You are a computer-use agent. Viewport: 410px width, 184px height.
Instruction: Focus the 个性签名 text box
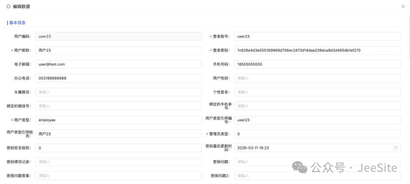pyautogui.click(x=317, y=92)
